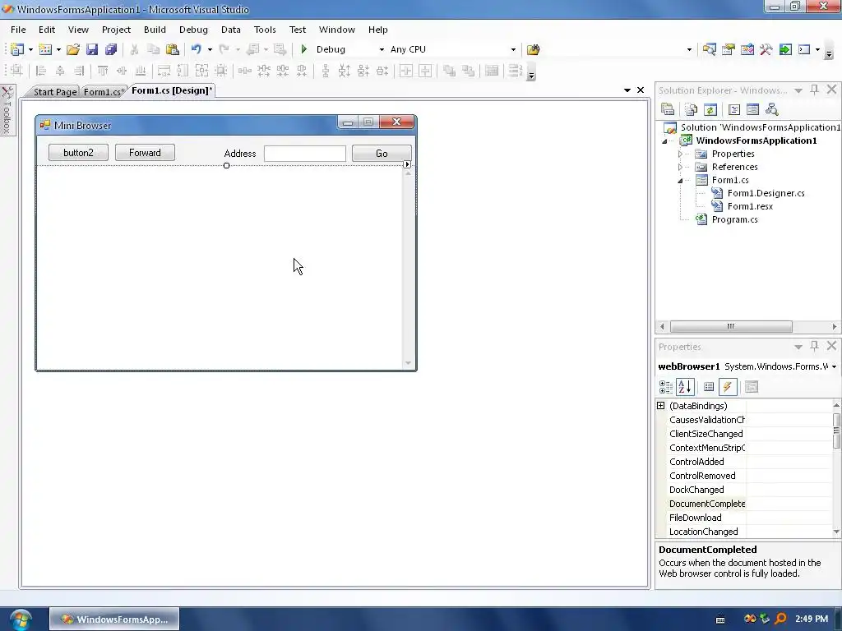
Task: Click View Designer icon in Solution Explorer
Action: click(753, 109)
